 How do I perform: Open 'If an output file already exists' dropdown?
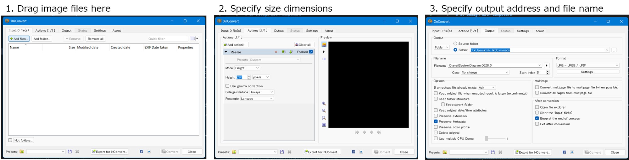[x=487, y=87]
